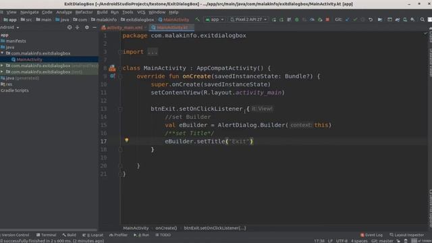Open the Window menu

coord(157,12)
